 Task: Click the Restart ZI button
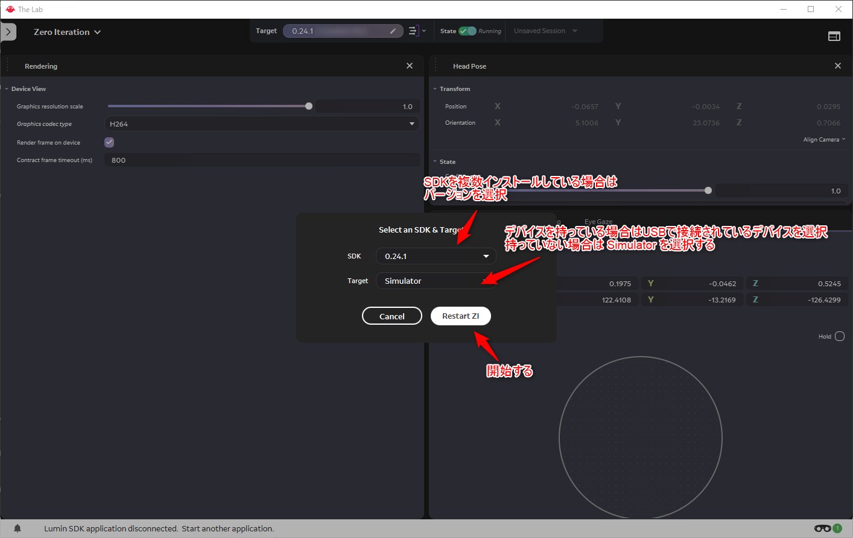point(461,316)
